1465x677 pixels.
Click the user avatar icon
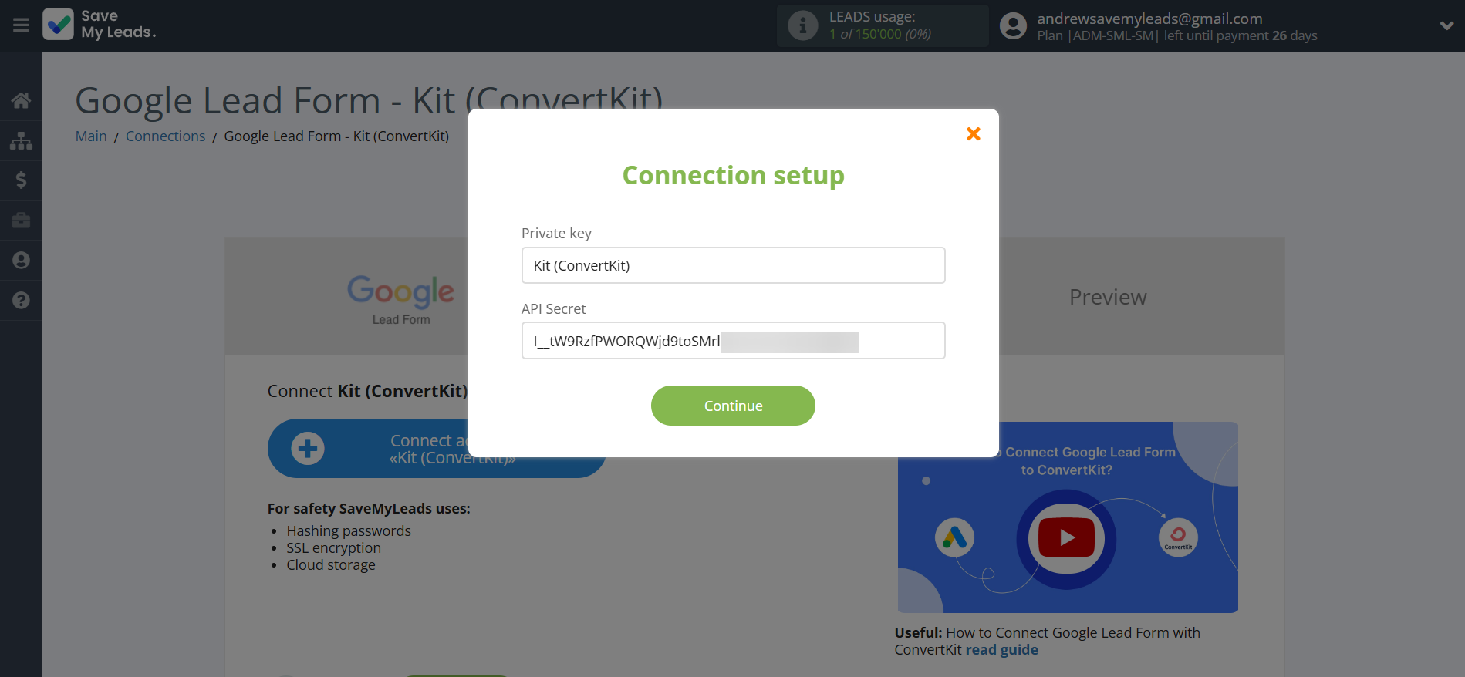1013,26
